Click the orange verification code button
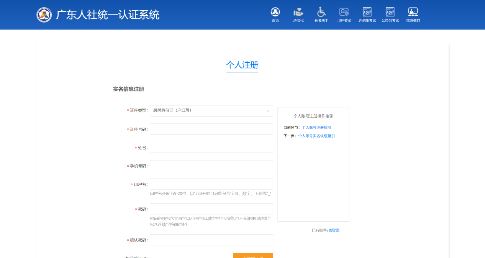This screenshot has width=485, height=258. click(x=253, y=255)
